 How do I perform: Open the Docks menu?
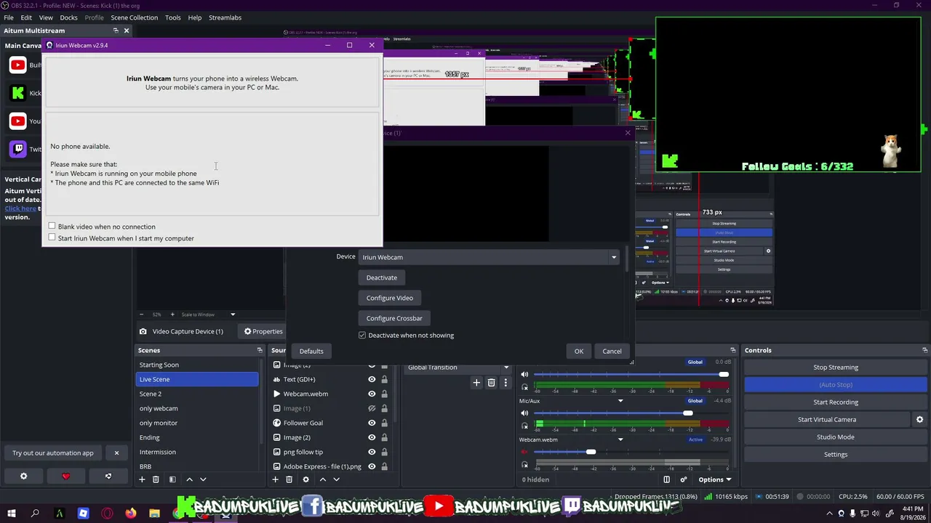pyautogui.click(x=68, y=17)
